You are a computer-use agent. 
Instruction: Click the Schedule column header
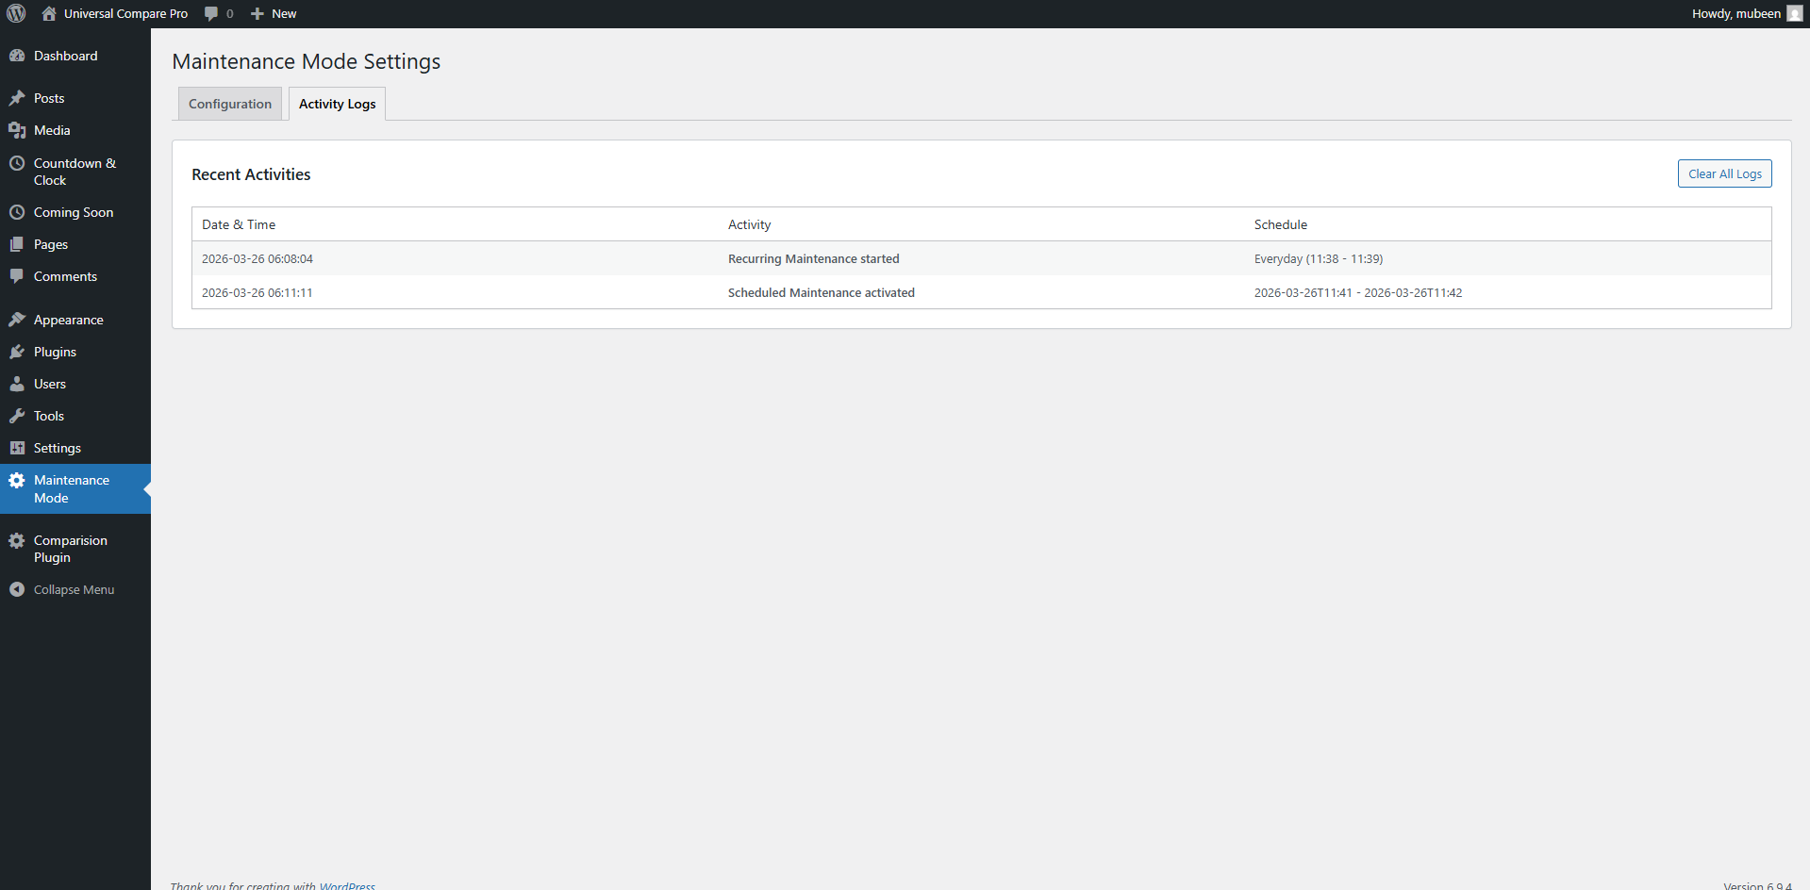[1280, 224]
